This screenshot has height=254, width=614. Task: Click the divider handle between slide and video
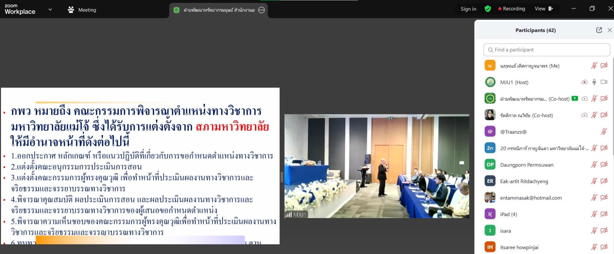point(282,177)
